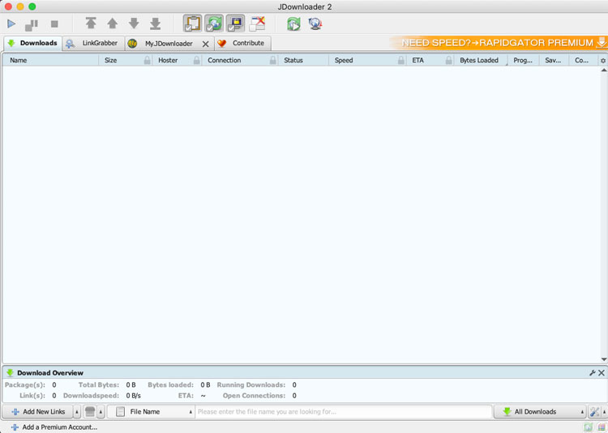
Task: Click the Download Overview green arrow icon
Action: [10, 373]
